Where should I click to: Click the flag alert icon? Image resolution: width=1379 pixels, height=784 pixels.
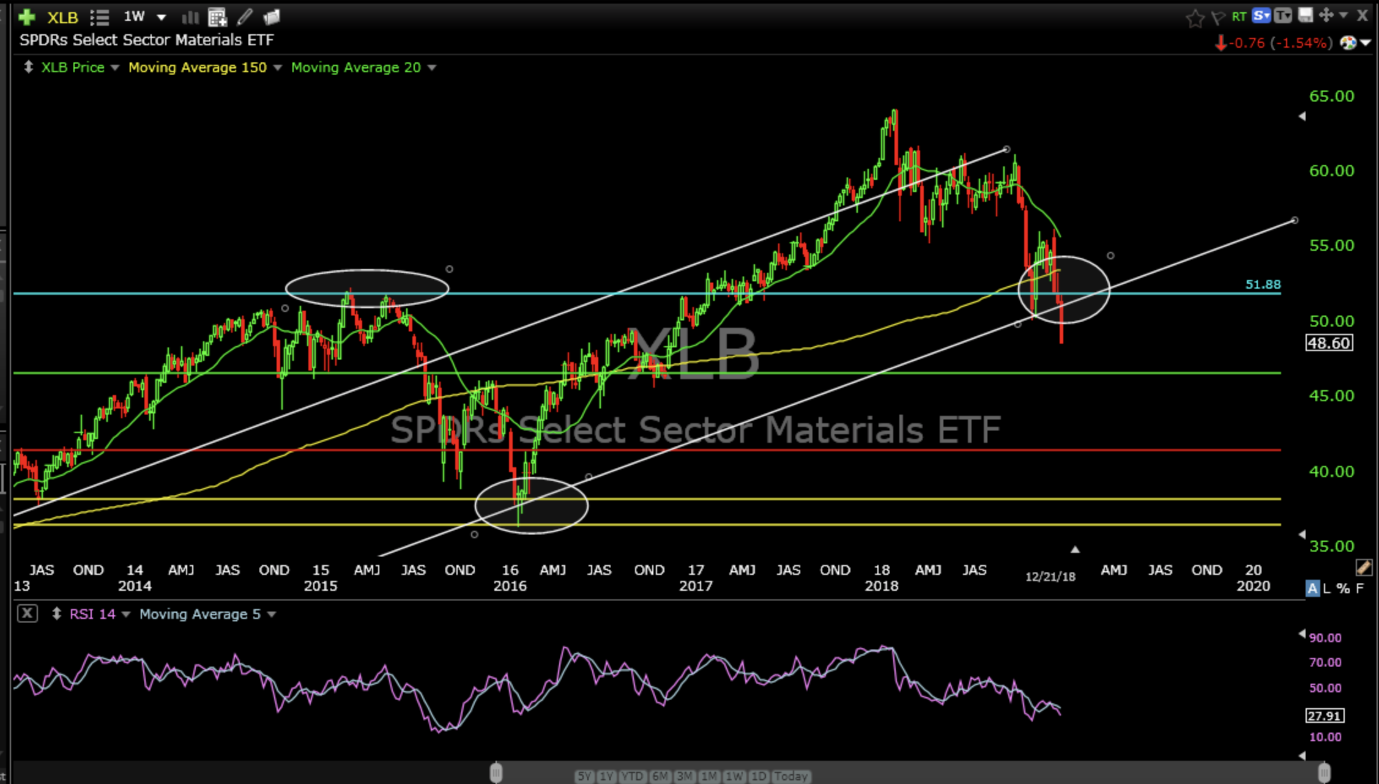click(x=1217, y=18)
